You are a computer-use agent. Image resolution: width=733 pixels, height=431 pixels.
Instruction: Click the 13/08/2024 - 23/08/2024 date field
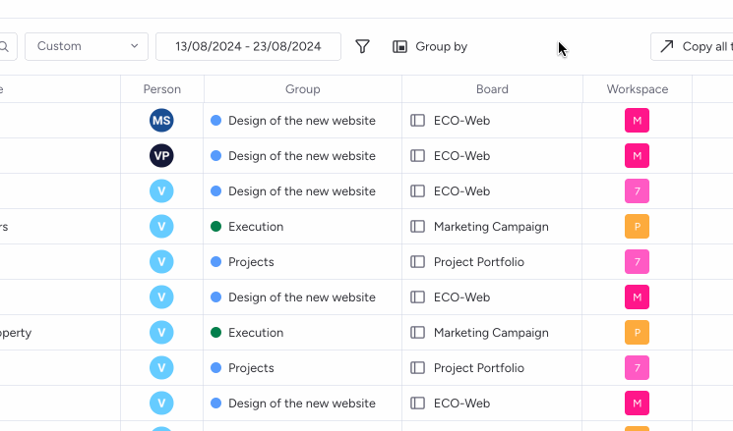pos(248,47)
